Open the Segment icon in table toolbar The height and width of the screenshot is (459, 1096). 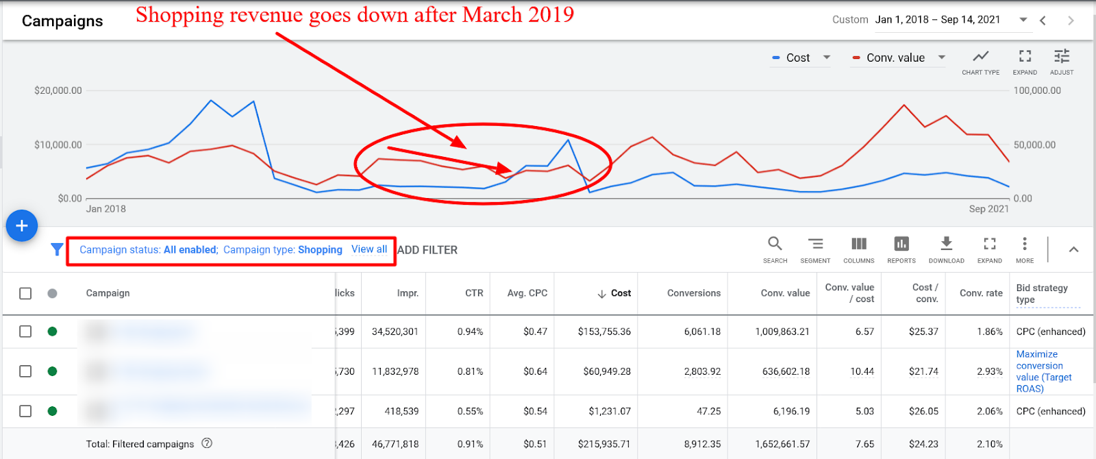tap(815, 244)
